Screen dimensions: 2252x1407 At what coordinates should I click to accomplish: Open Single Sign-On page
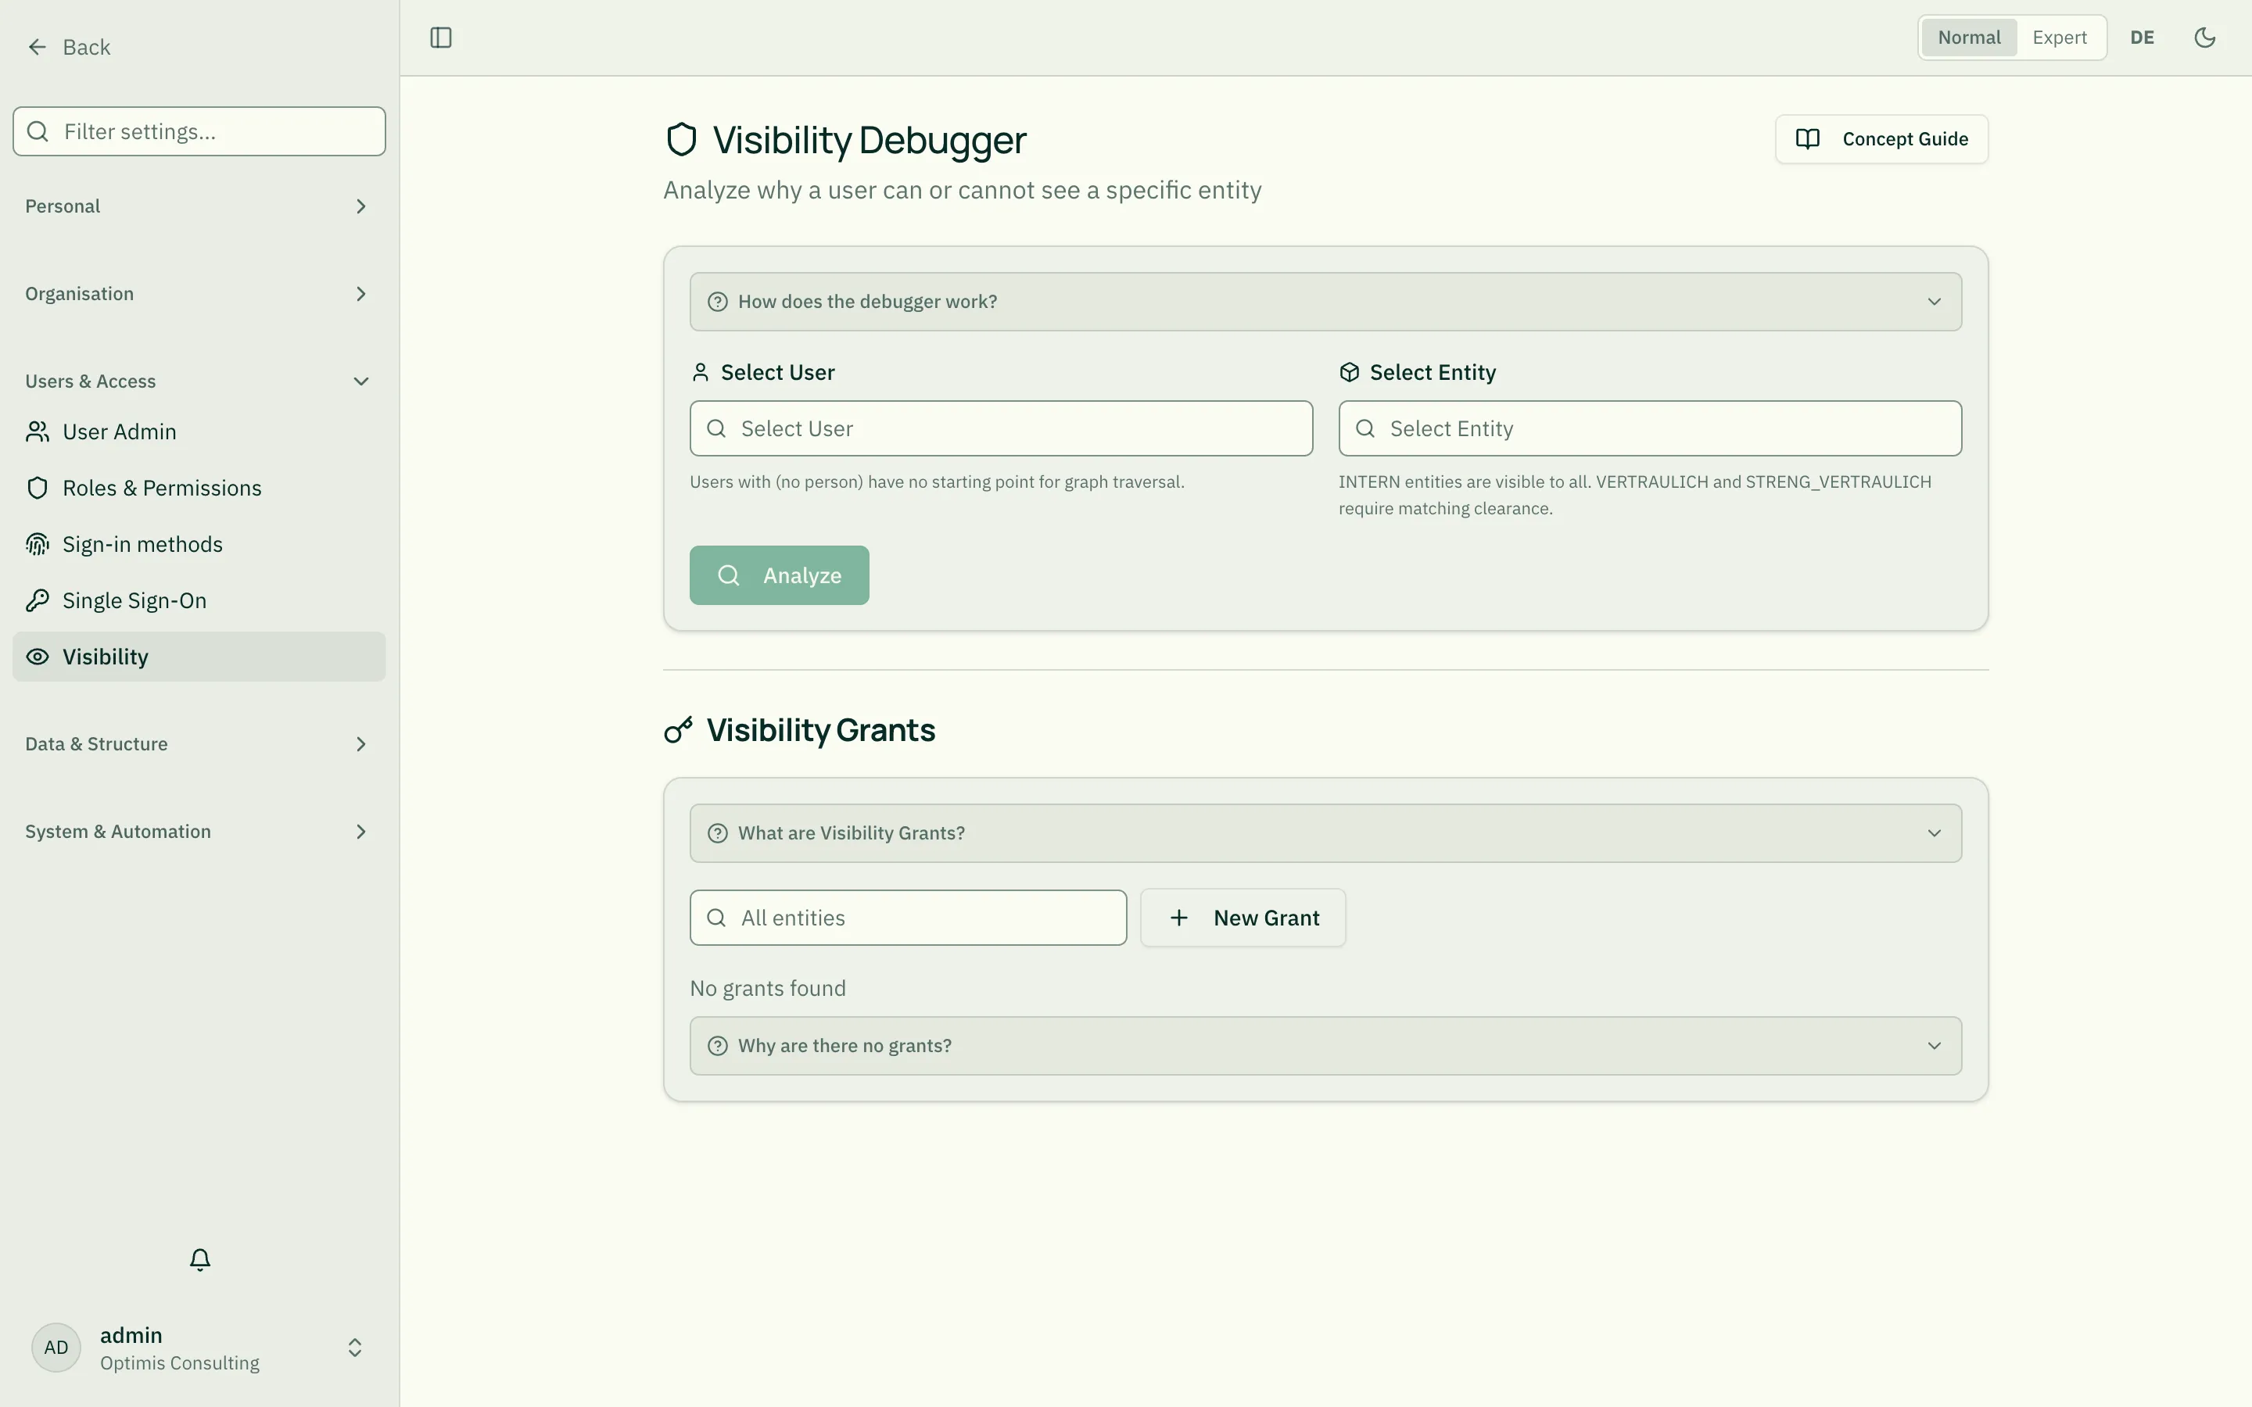[198, 600]
